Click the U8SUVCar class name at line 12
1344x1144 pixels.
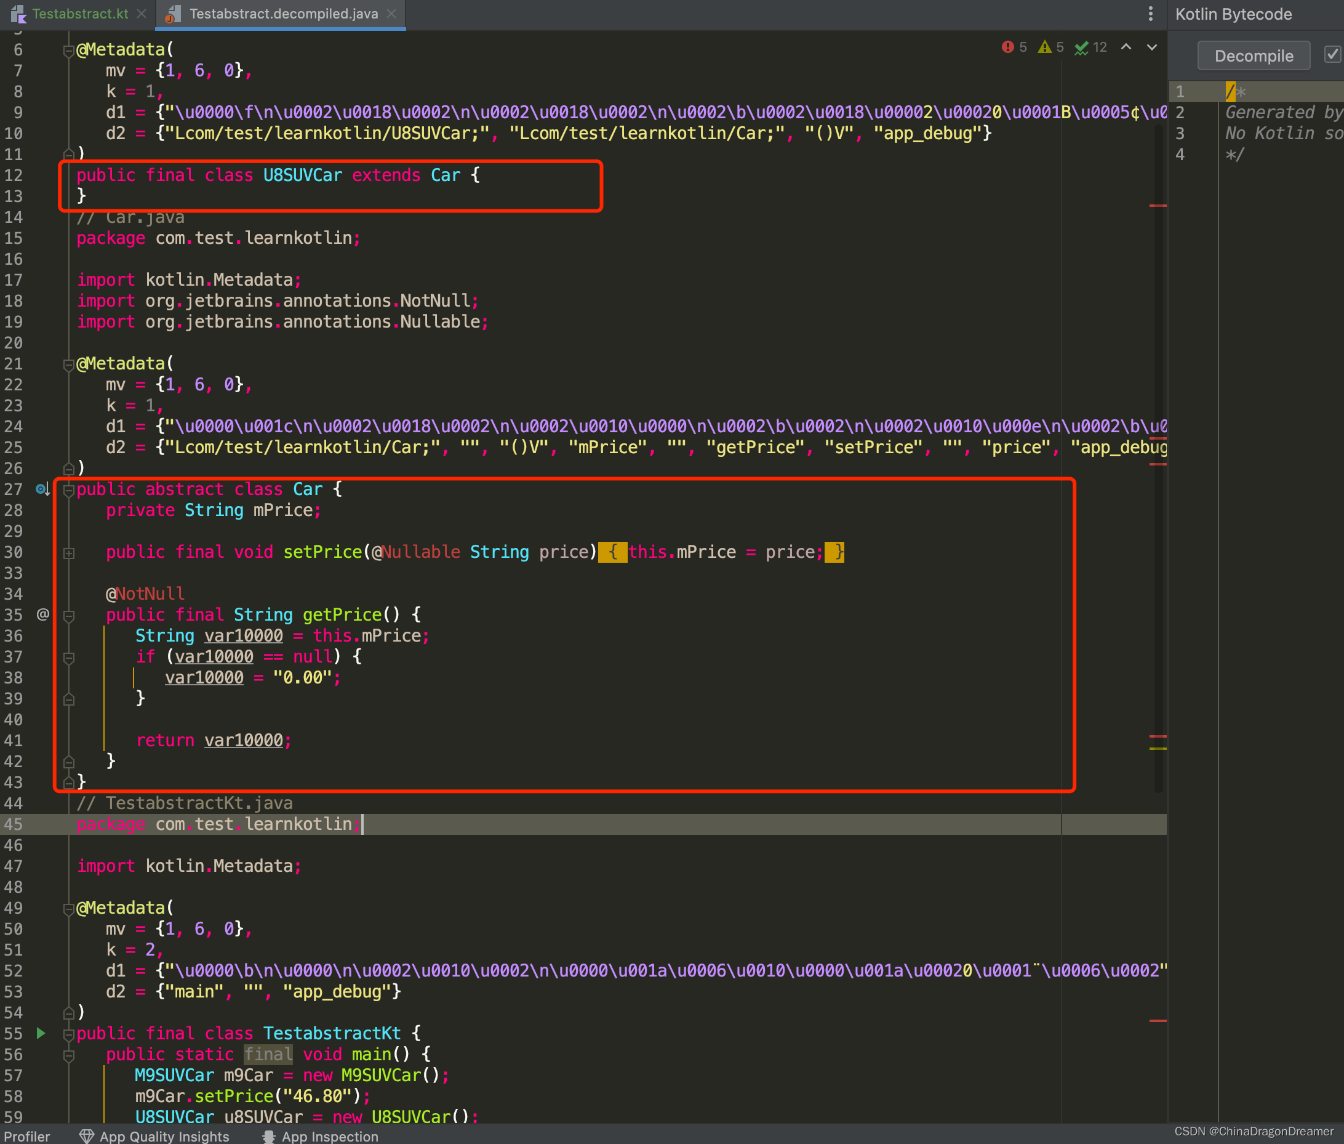(303, 175)
